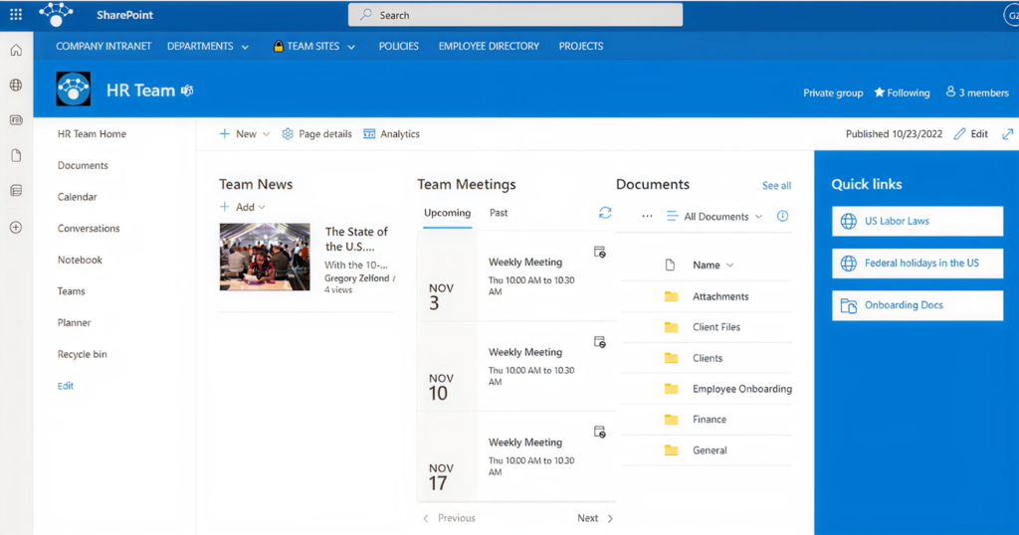Add Nov 17 Weekly Meeting to calendar icon
This screenshot has width=1019, height=535.
coord(600,433)
